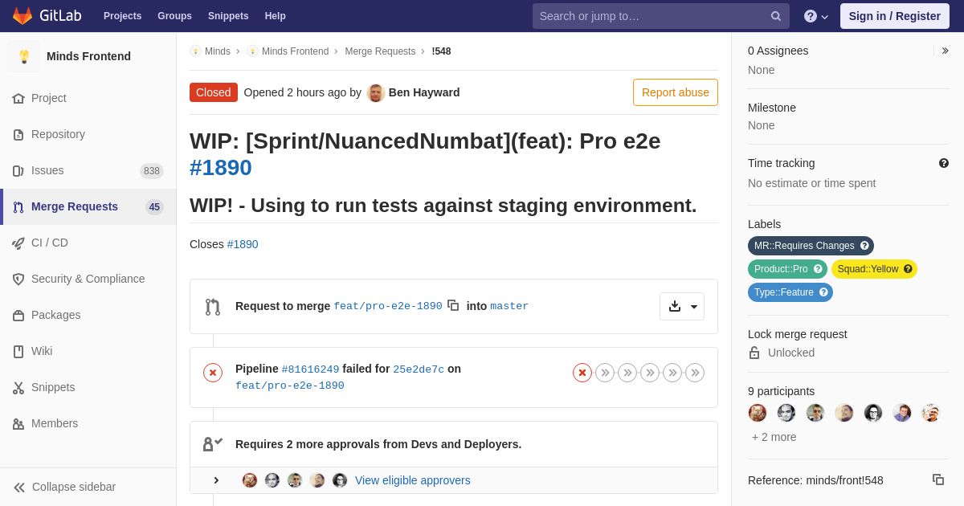Open Wiki in sidebar
Image resolution: width=964 pixels, height=506 pixels.
88,351
